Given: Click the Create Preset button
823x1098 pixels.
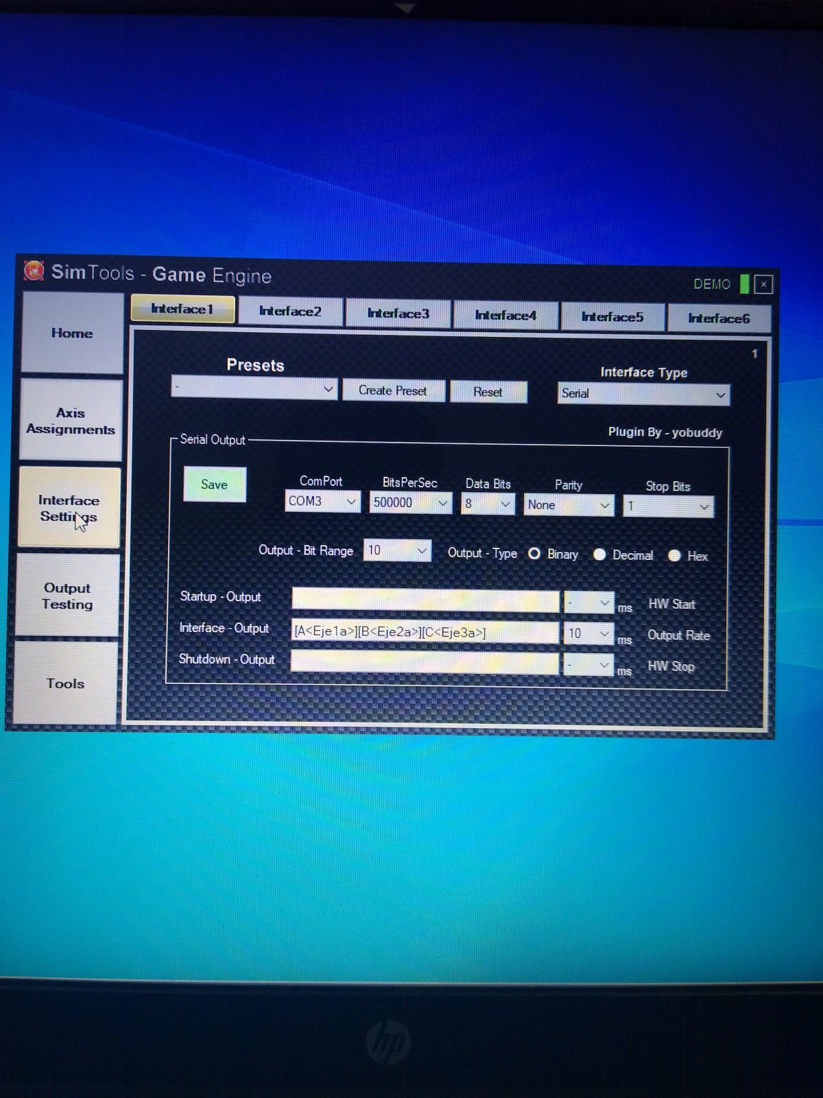Looking at the screenshot, I should [393, 390].
